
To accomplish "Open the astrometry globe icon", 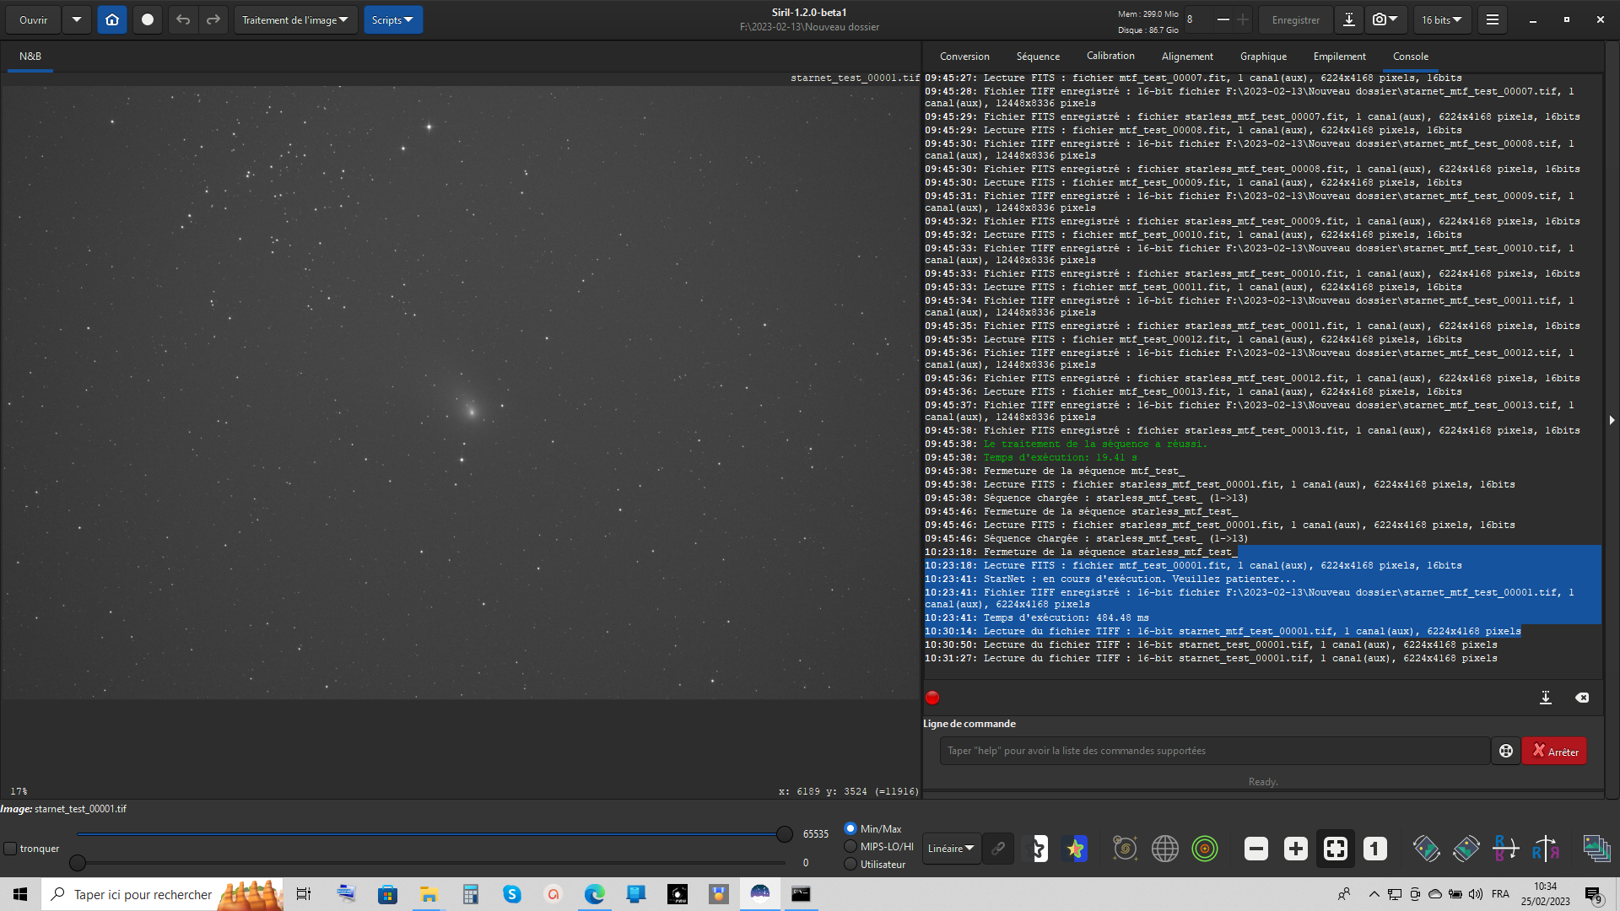I will [x=1164, y=849].
